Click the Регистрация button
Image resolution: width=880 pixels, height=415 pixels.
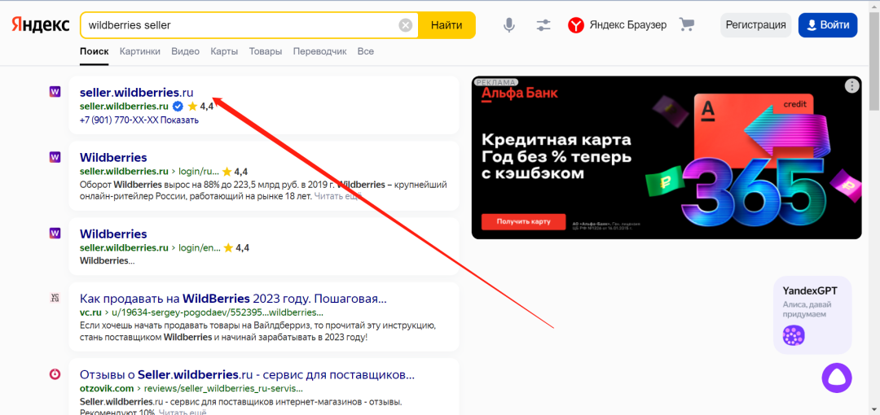coord(755,25)
